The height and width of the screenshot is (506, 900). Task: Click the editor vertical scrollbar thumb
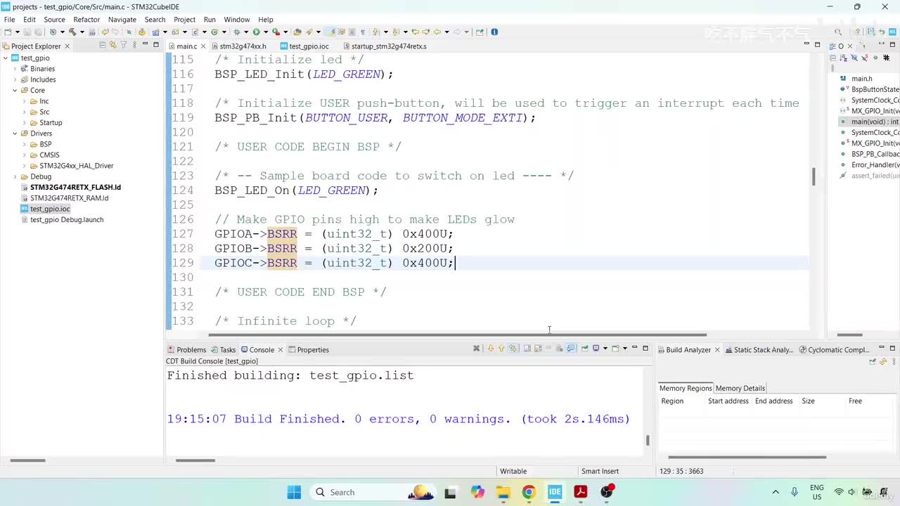pyautogui.click(x=814, y=176)
